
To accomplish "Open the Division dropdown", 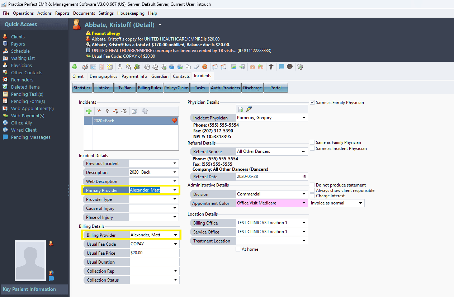I will [304, 194].
